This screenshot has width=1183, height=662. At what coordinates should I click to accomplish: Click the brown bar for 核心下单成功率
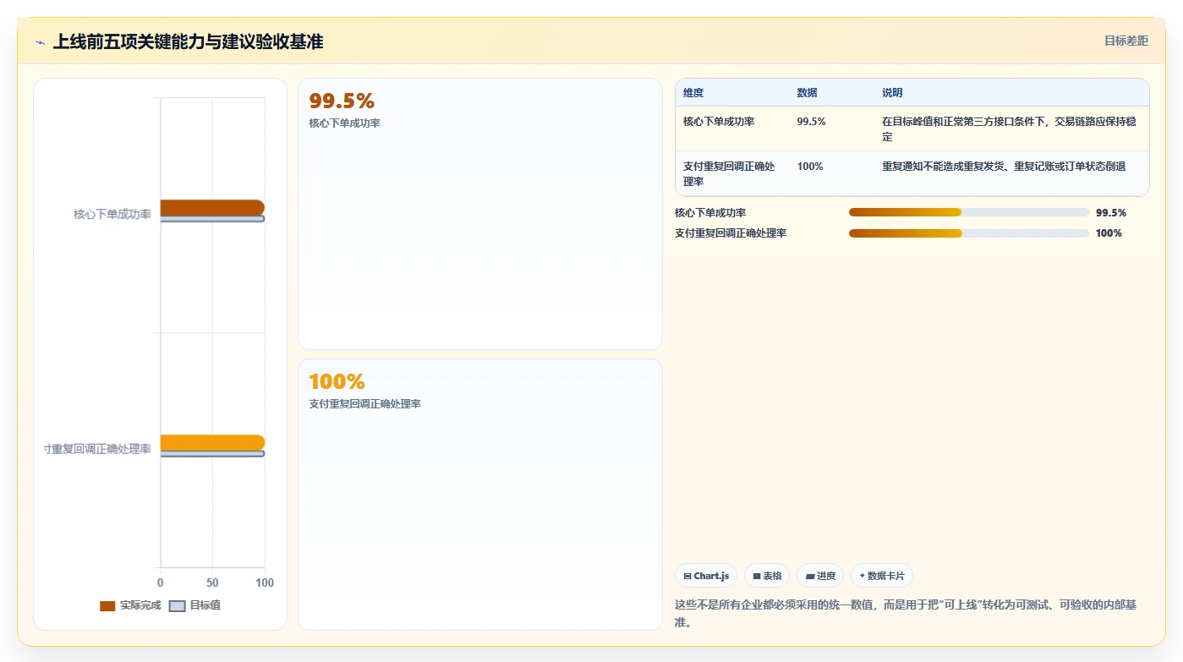click(x=212, y=207)
